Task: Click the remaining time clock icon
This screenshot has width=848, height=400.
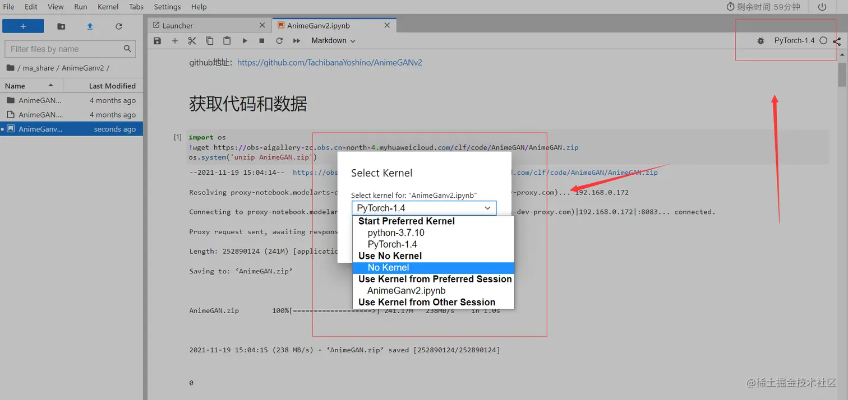Action: [x=730, y=7]
